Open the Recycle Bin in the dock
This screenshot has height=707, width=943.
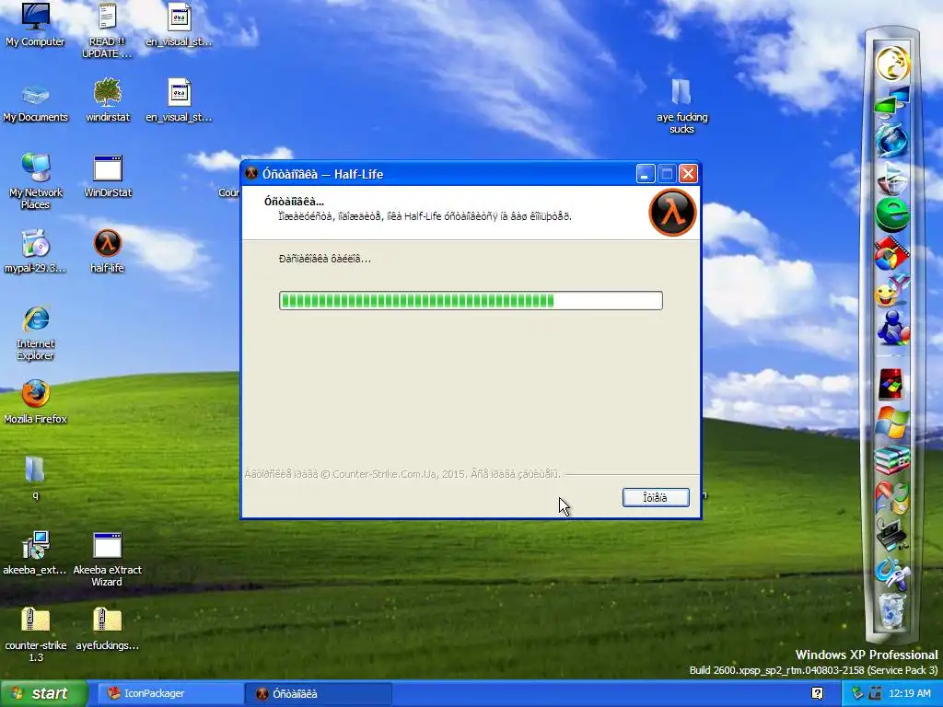(x=892, y=611)
